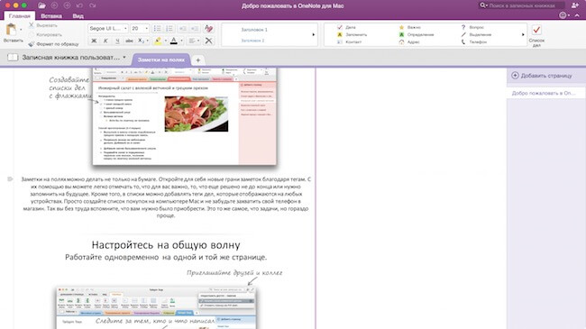Cut selection with Вырезать scissors
The image size is (586, 329).
point(43,25)
